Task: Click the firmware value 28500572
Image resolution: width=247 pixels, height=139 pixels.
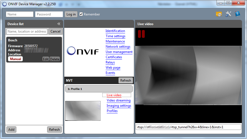Action: click(x=31, y=46)
